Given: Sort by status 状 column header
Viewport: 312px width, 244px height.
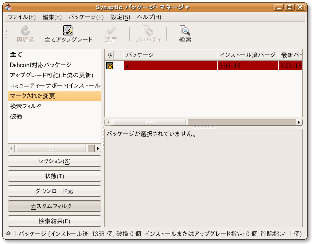Looking at the screenshot, I should click(x=109, y=55).
